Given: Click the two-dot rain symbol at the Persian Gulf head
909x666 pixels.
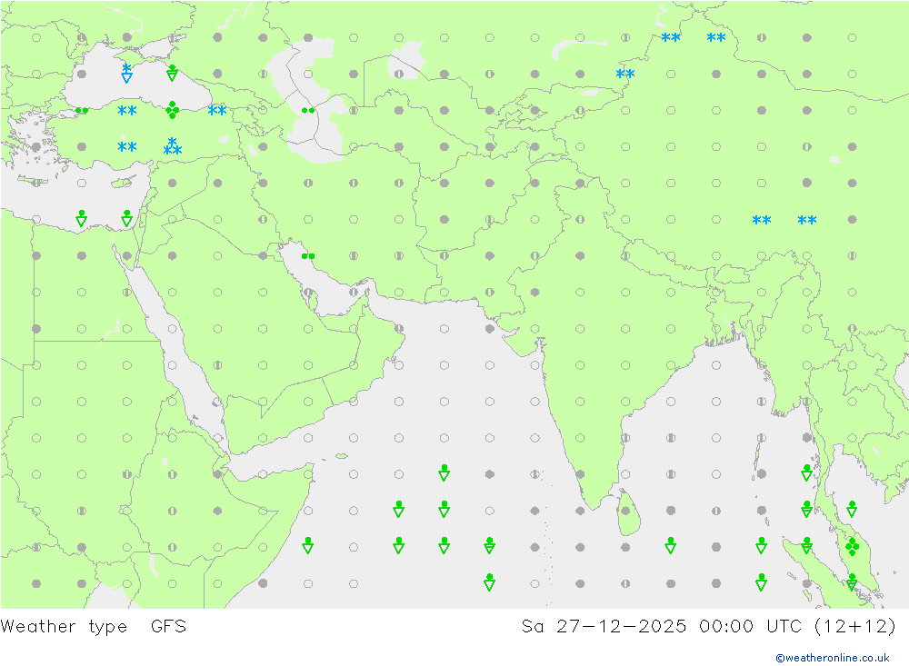Looking at the screenshot, I should pos(308,256).
